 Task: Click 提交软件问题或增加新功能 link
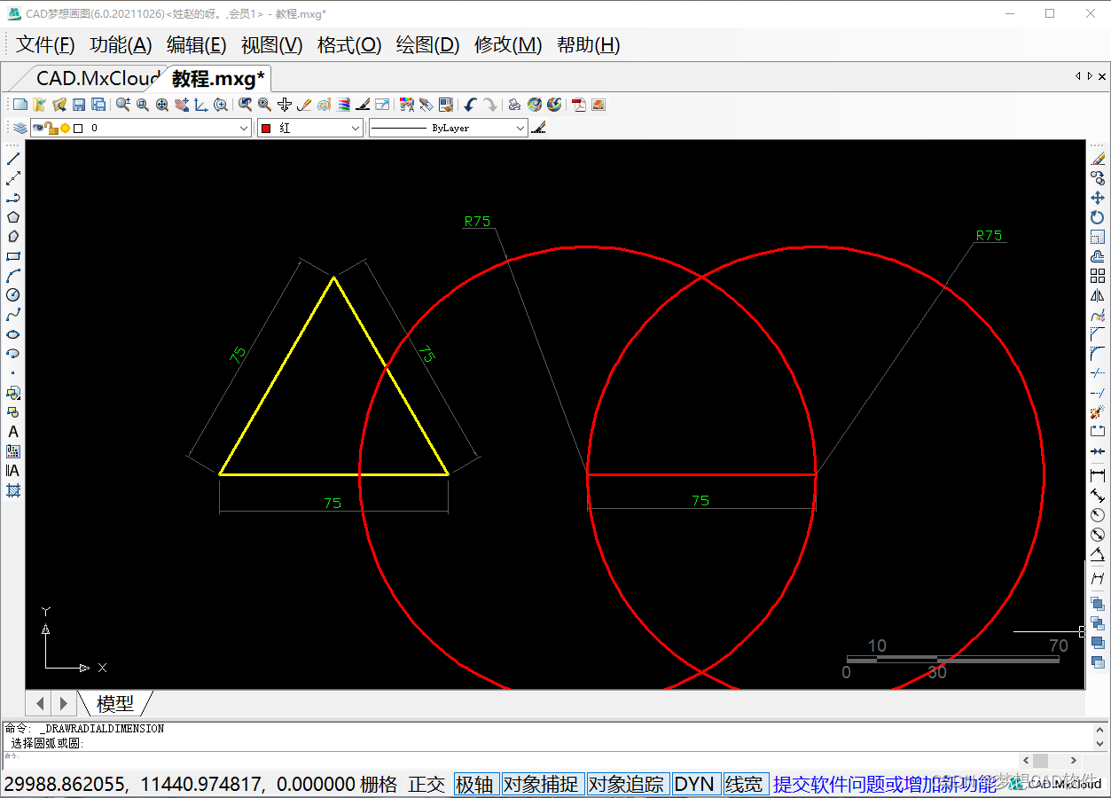[885, 785]
